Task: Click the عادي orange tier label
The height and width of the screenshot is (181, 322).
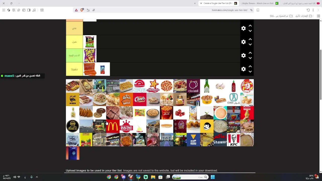Action: point(74,28)
